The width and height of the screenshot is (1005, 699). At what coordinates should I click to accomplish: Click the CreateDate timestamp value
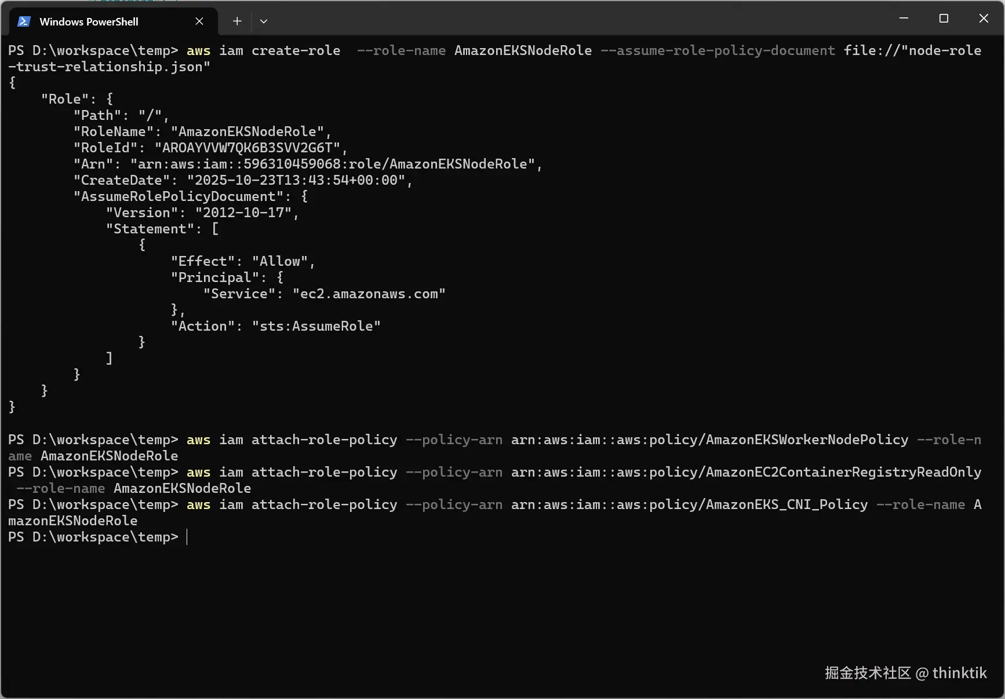coord(296,180)
